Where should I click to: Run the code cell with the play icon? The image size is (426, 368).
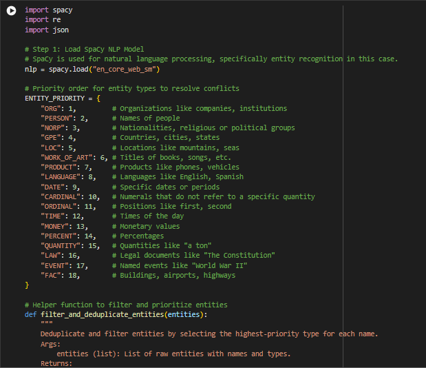tap(12, 10)
